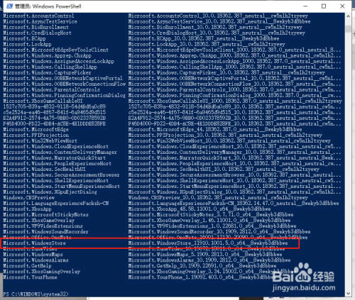Click Microsoft.Windows.SecHealthUI in the left column
This screenshot has width=355, height=300.
click(x=44, y=169)
